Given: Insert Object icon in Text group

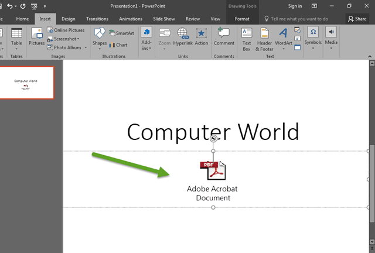Looking at the screenshot, I should pyautogui.click(x=297, y=47).
